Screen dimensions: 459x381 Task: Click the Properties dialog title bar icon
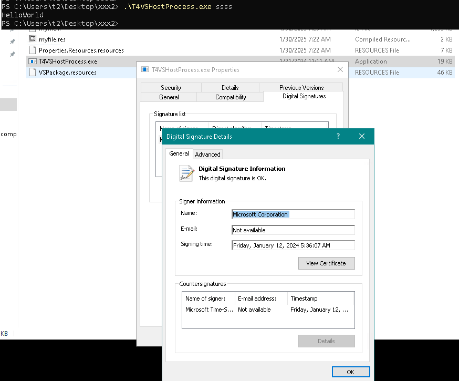tap(145, 69)
